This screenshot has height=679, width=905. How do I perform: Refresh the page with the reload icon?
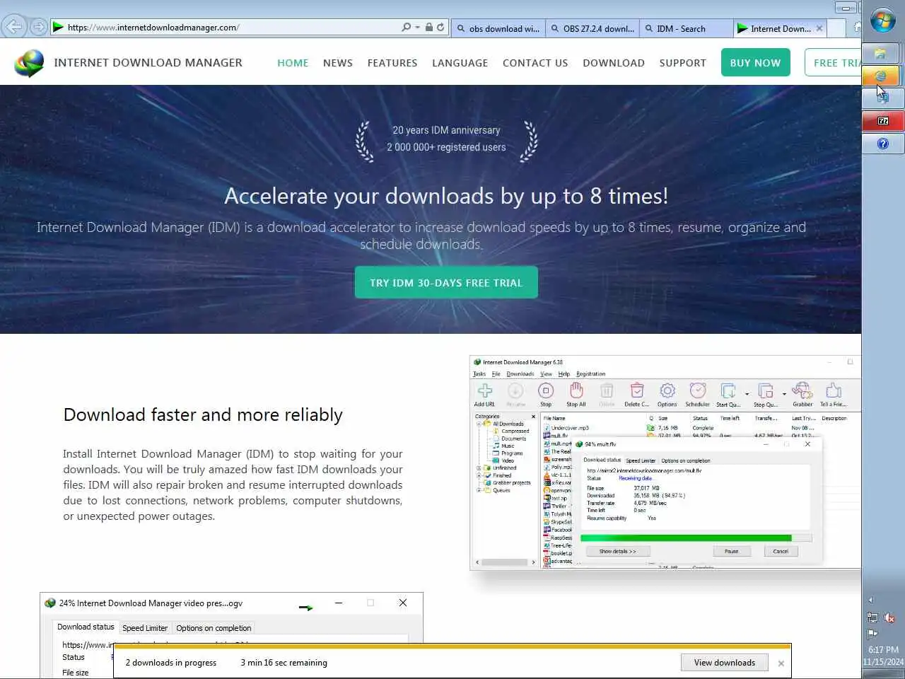[440, 27]
